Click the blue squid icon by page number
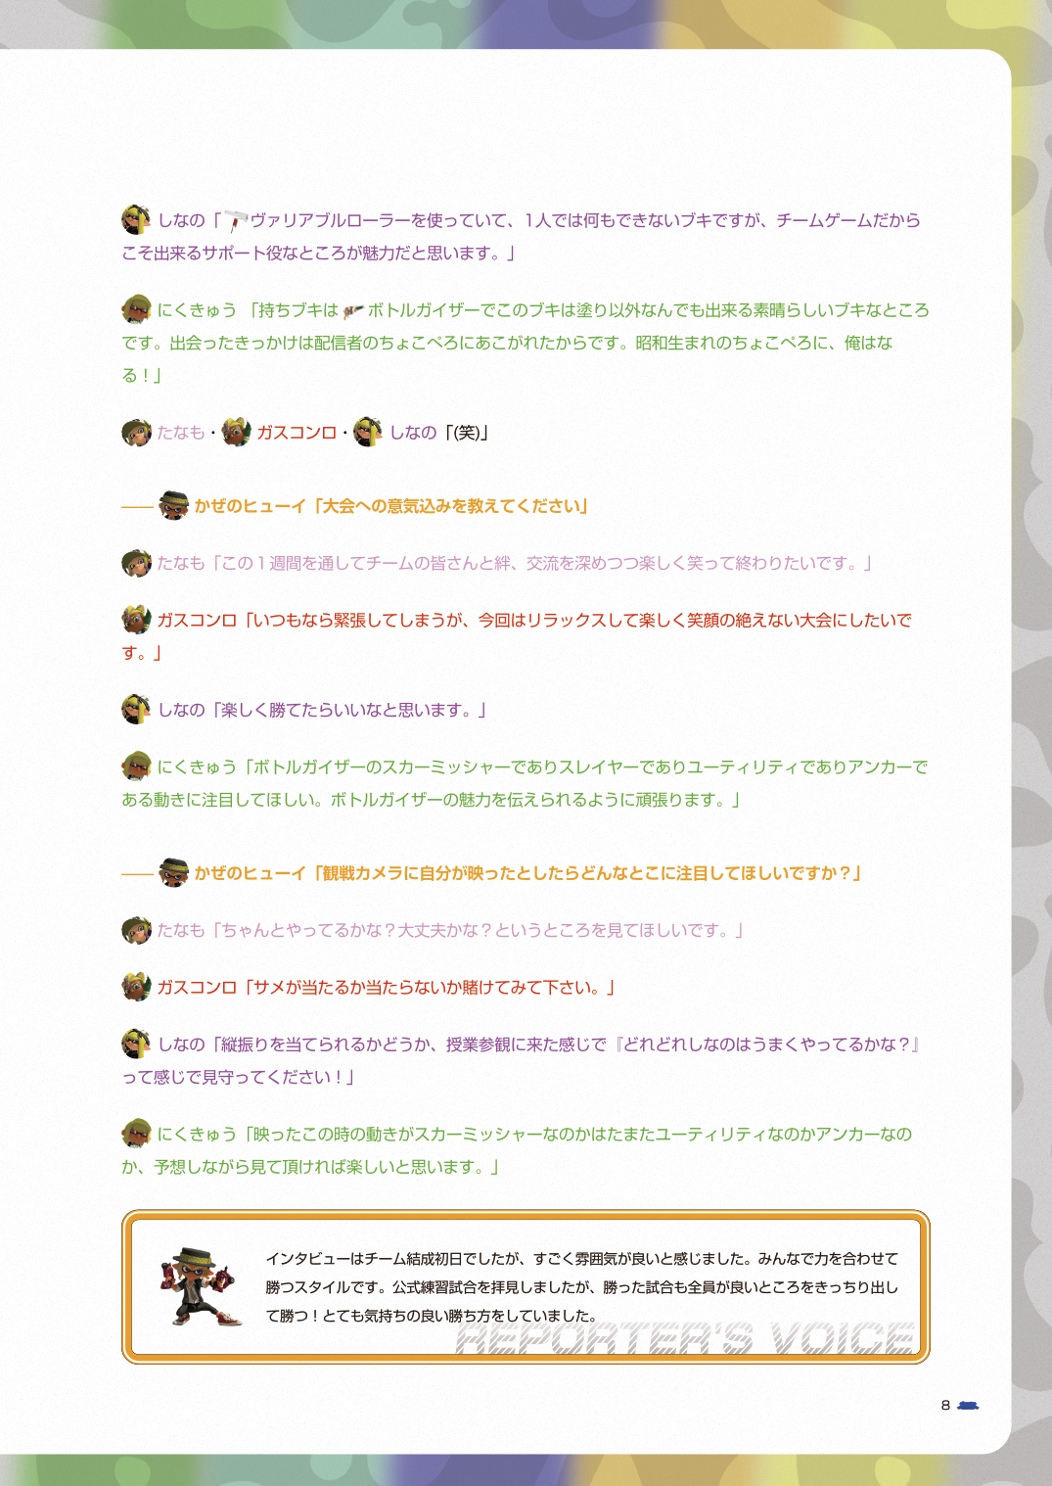1052x1486 pixels. click(969, 1406)
